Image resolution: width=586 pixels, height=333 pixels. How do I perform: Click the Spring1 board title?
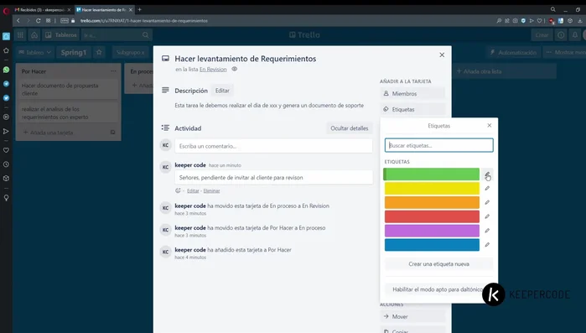(74, 53)
